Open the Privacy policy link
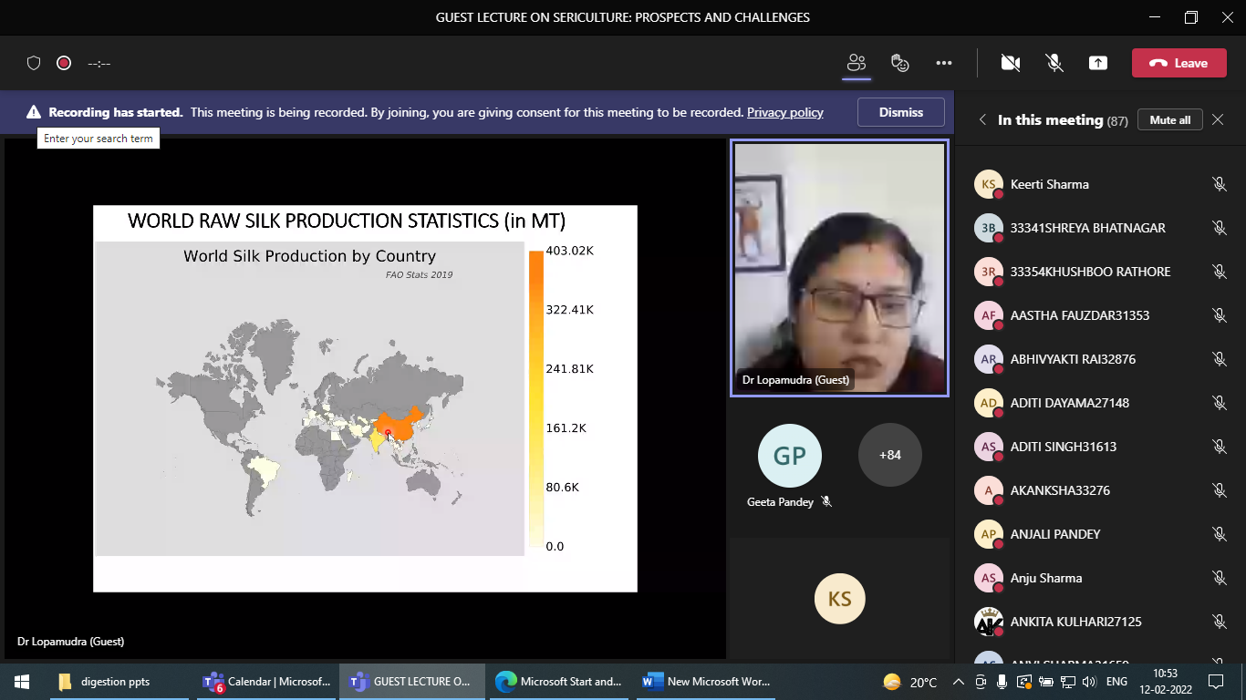 click(784, 112)
